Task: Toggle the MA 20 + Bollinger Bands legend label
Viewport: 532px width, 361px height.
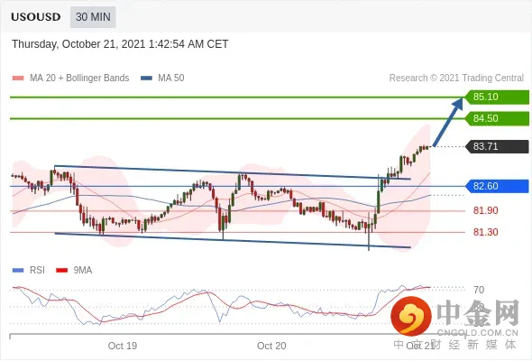Action: (x=79, y=79)
